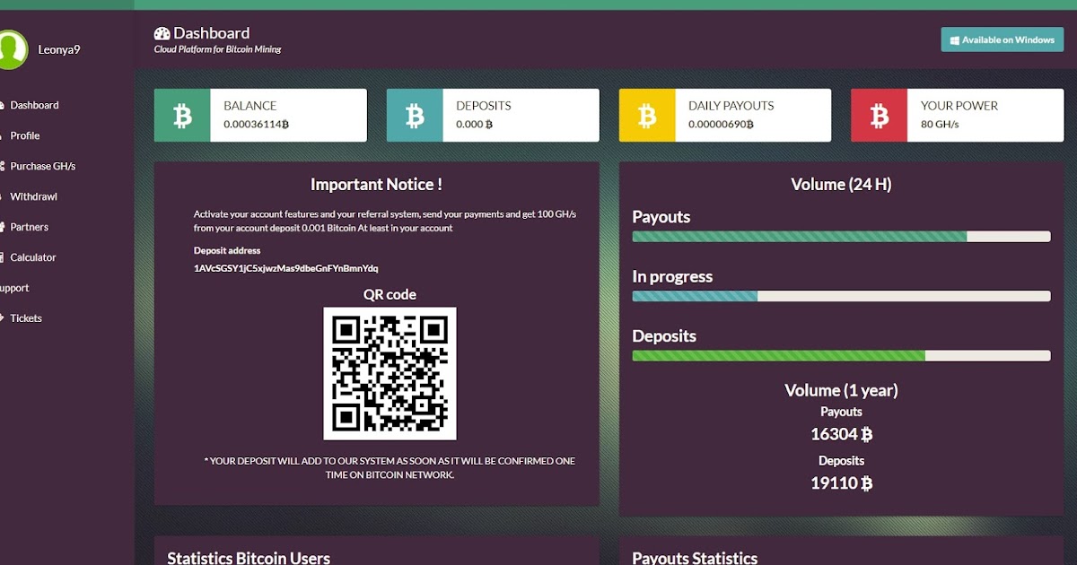Viewport: 1077px width, 565px height.
Task: Open the Withdrawl sidebar item
Action: click(x=33, y=196)
